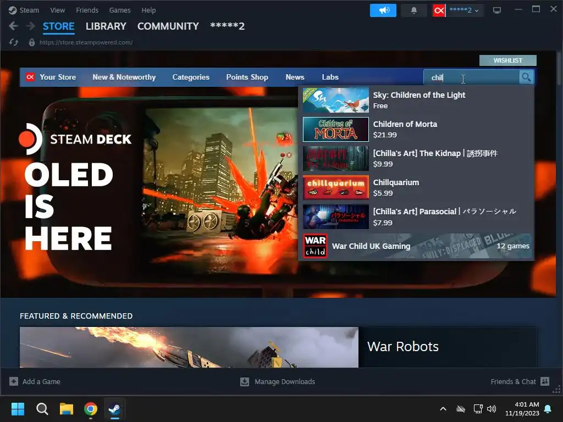
Task: Show hidden system tray icons
Action: [443, 409]
